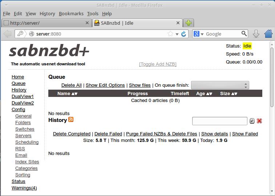Open the File menu
This screenshot has height=196, width=275.
[x=7, y=14]
